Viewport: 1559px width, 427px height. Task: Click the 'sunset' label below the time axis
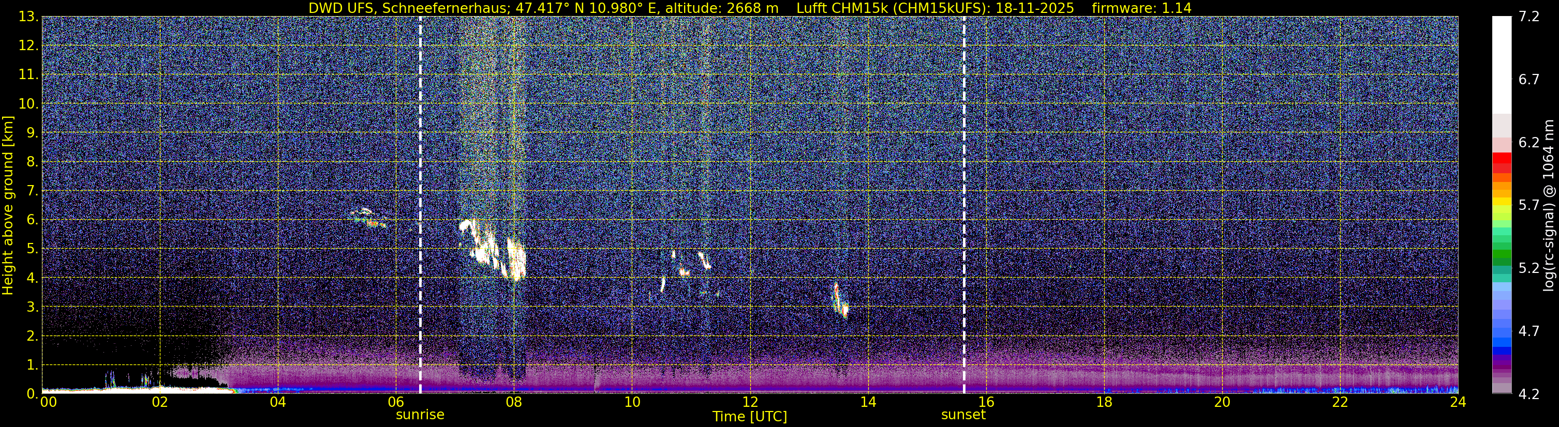coord(963,415)
